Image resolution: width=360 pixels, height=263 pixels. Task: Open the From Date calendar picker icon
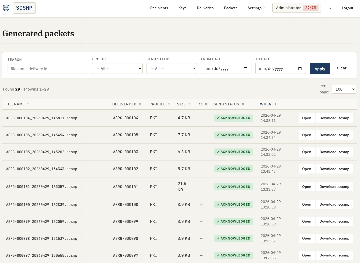245,69
